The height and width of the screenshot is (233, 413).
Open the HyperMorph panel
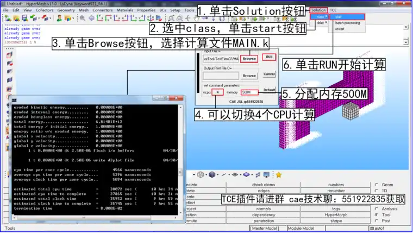pos(336,215)
